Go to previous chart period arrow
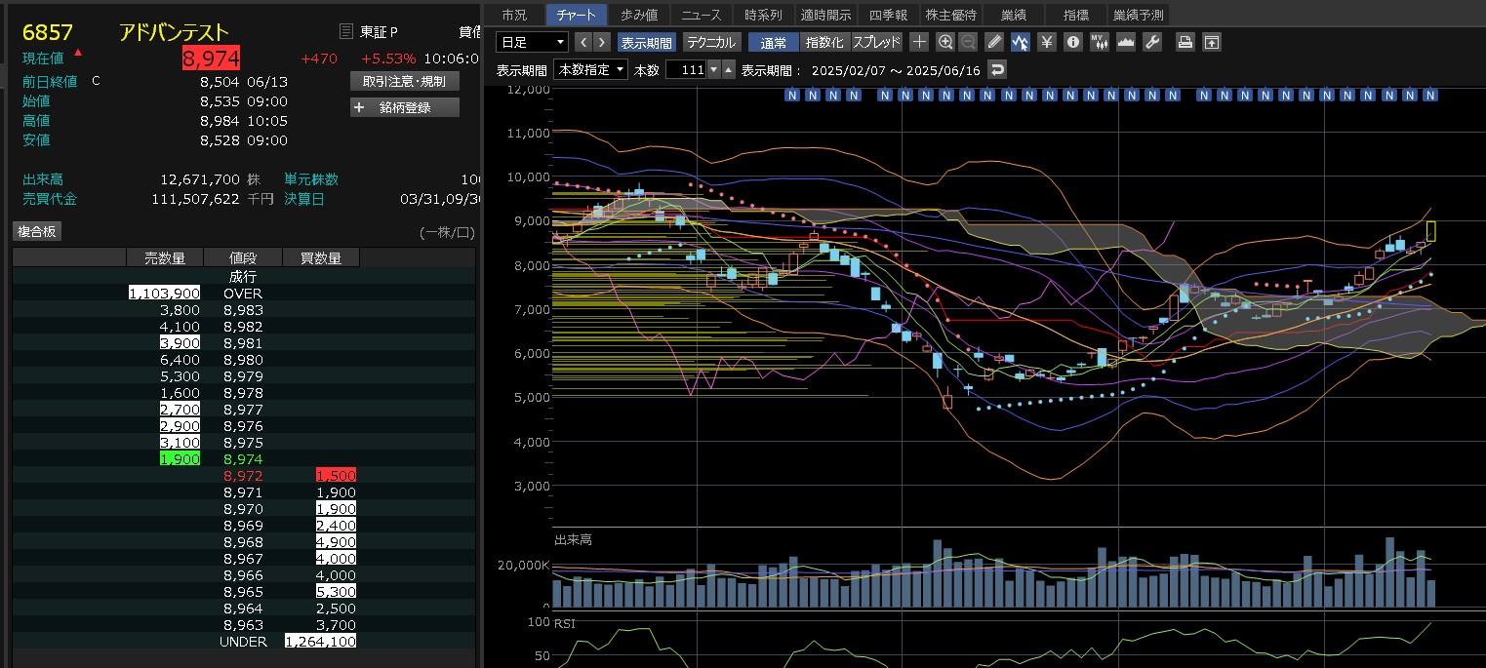This screenshot has height=668, width=1486. tap(583, 42)
